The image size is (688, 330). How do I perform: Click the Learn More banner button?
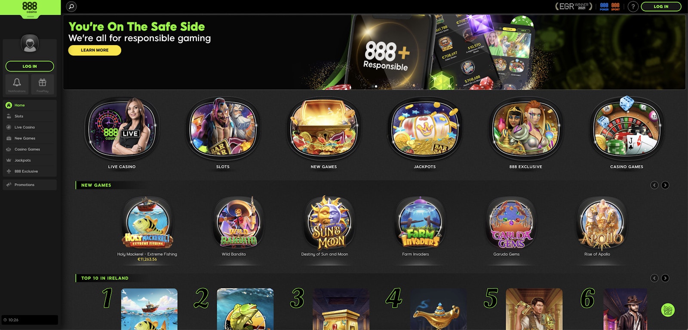[95, 50]
